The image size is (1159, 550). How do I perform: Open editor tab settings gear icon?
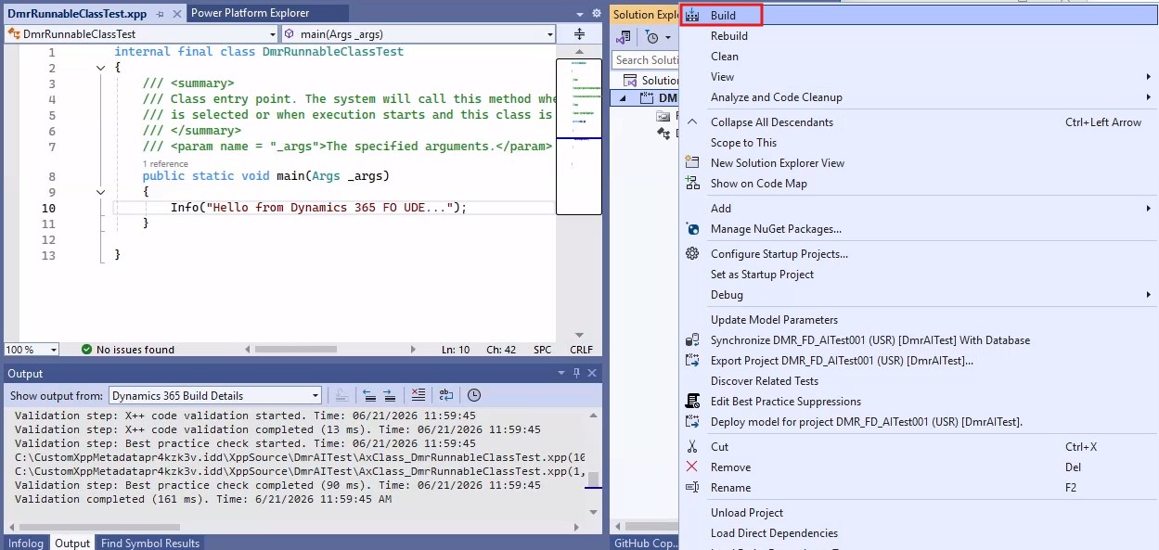coord(596,14)
